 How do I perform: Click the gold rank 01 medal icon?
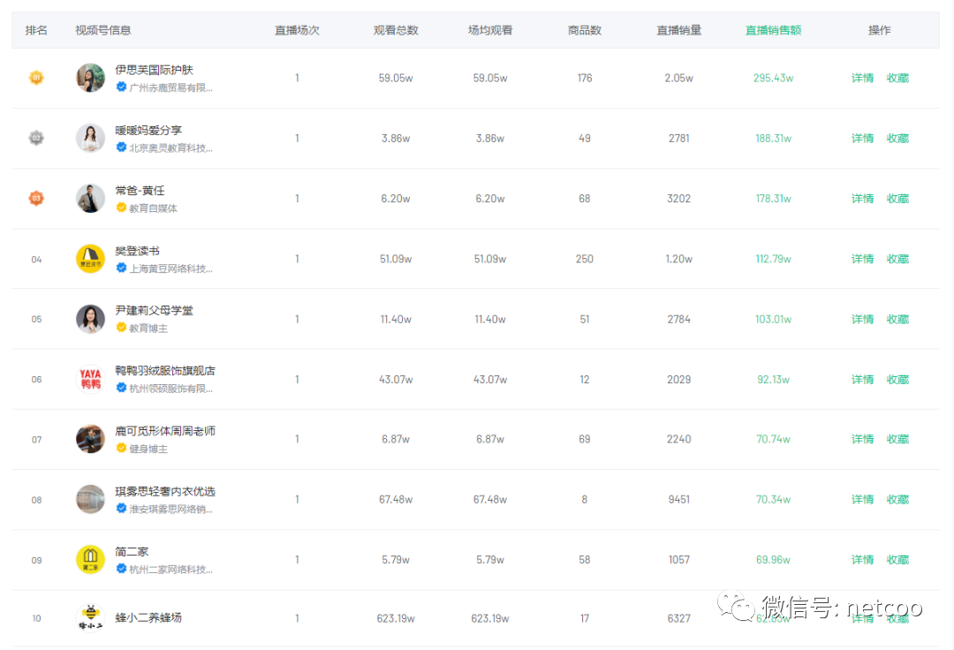[36, 78]
